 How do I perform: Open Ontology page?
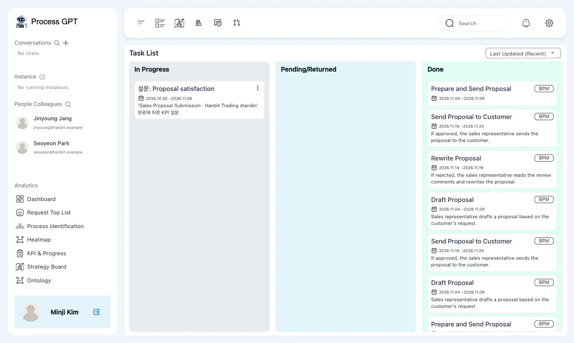pos(33,280)
